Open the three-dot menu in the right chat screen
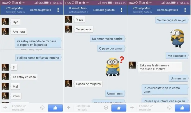The width and height of the screenshot is (191, 113). point(185,10)
